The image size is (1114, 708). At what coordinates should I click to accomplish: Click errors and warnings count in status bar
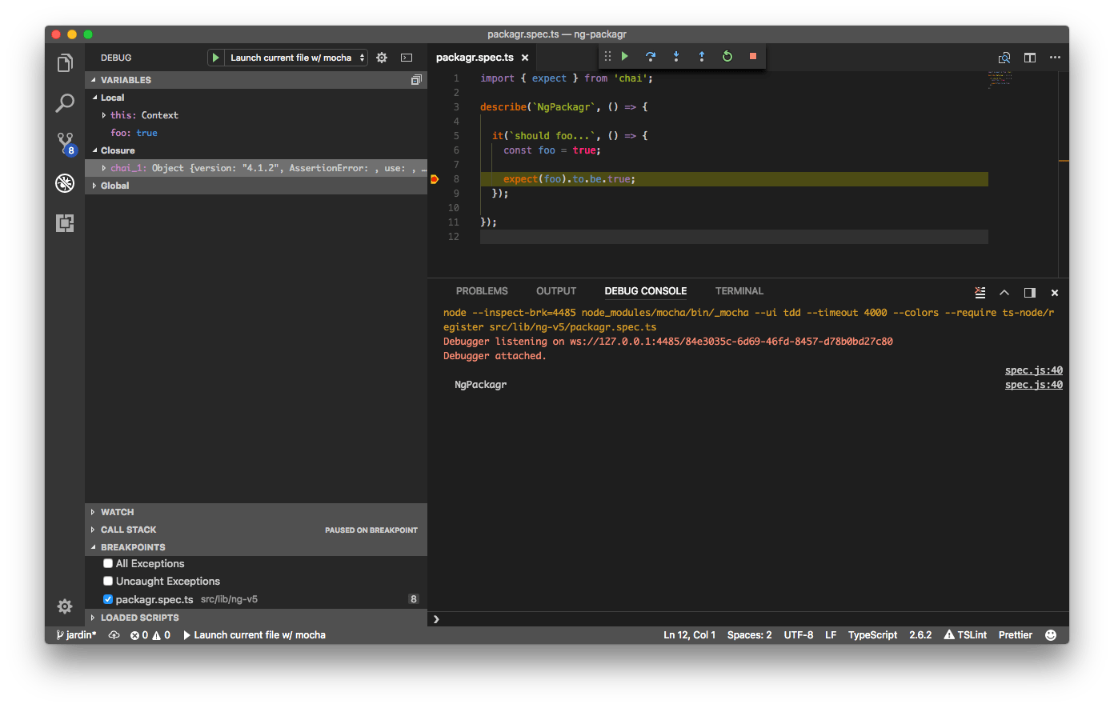point(150,635)
